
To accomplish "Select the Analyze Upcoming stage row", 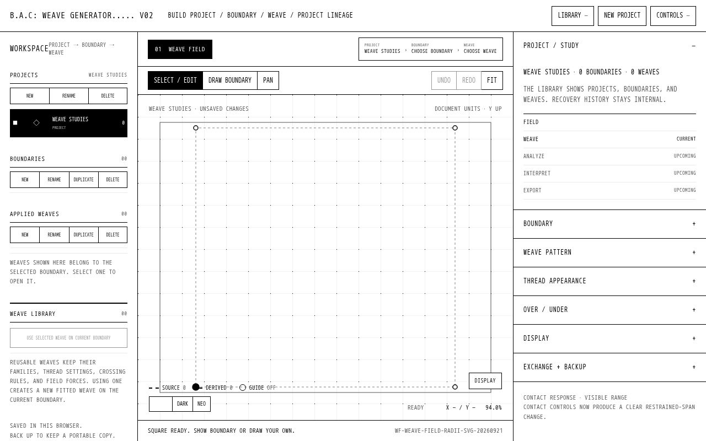I will (609, 157).
